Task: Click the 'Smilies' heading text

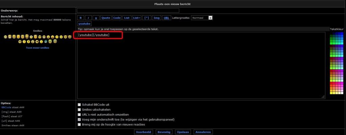Action: click(38, 31)
